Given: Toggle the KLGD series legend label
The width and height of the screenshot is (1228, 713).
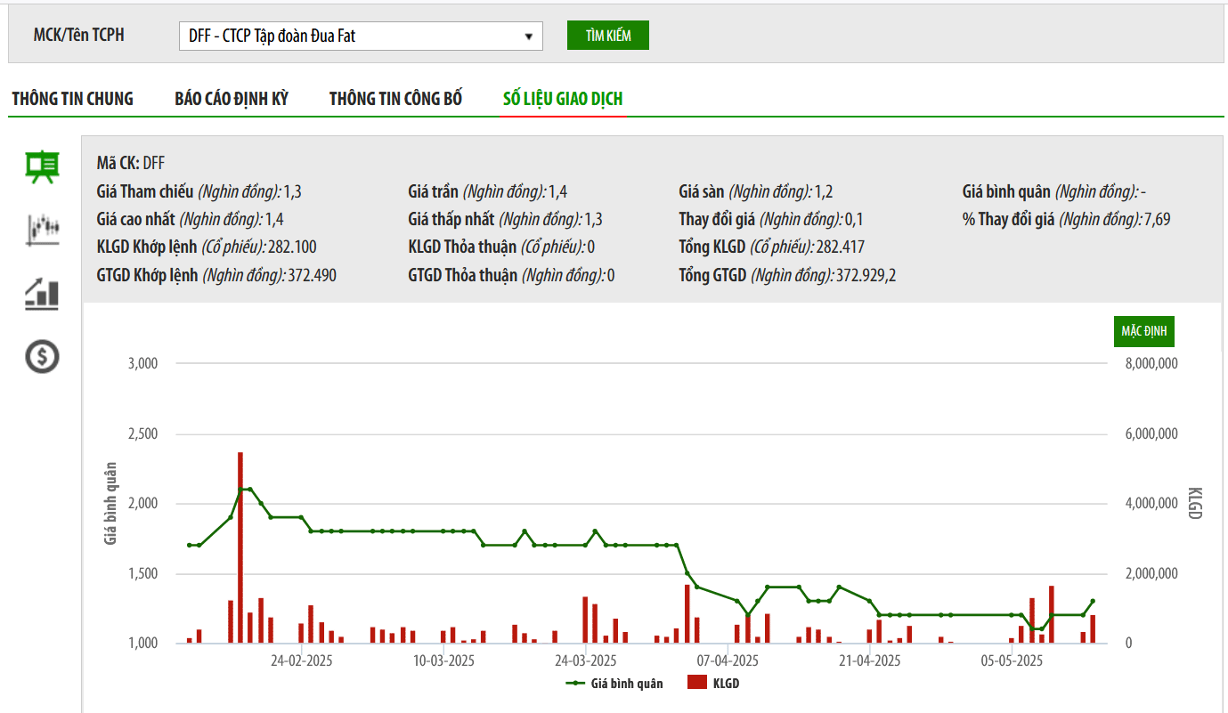Looking at the screenshot, I should [x=726, y=684].
